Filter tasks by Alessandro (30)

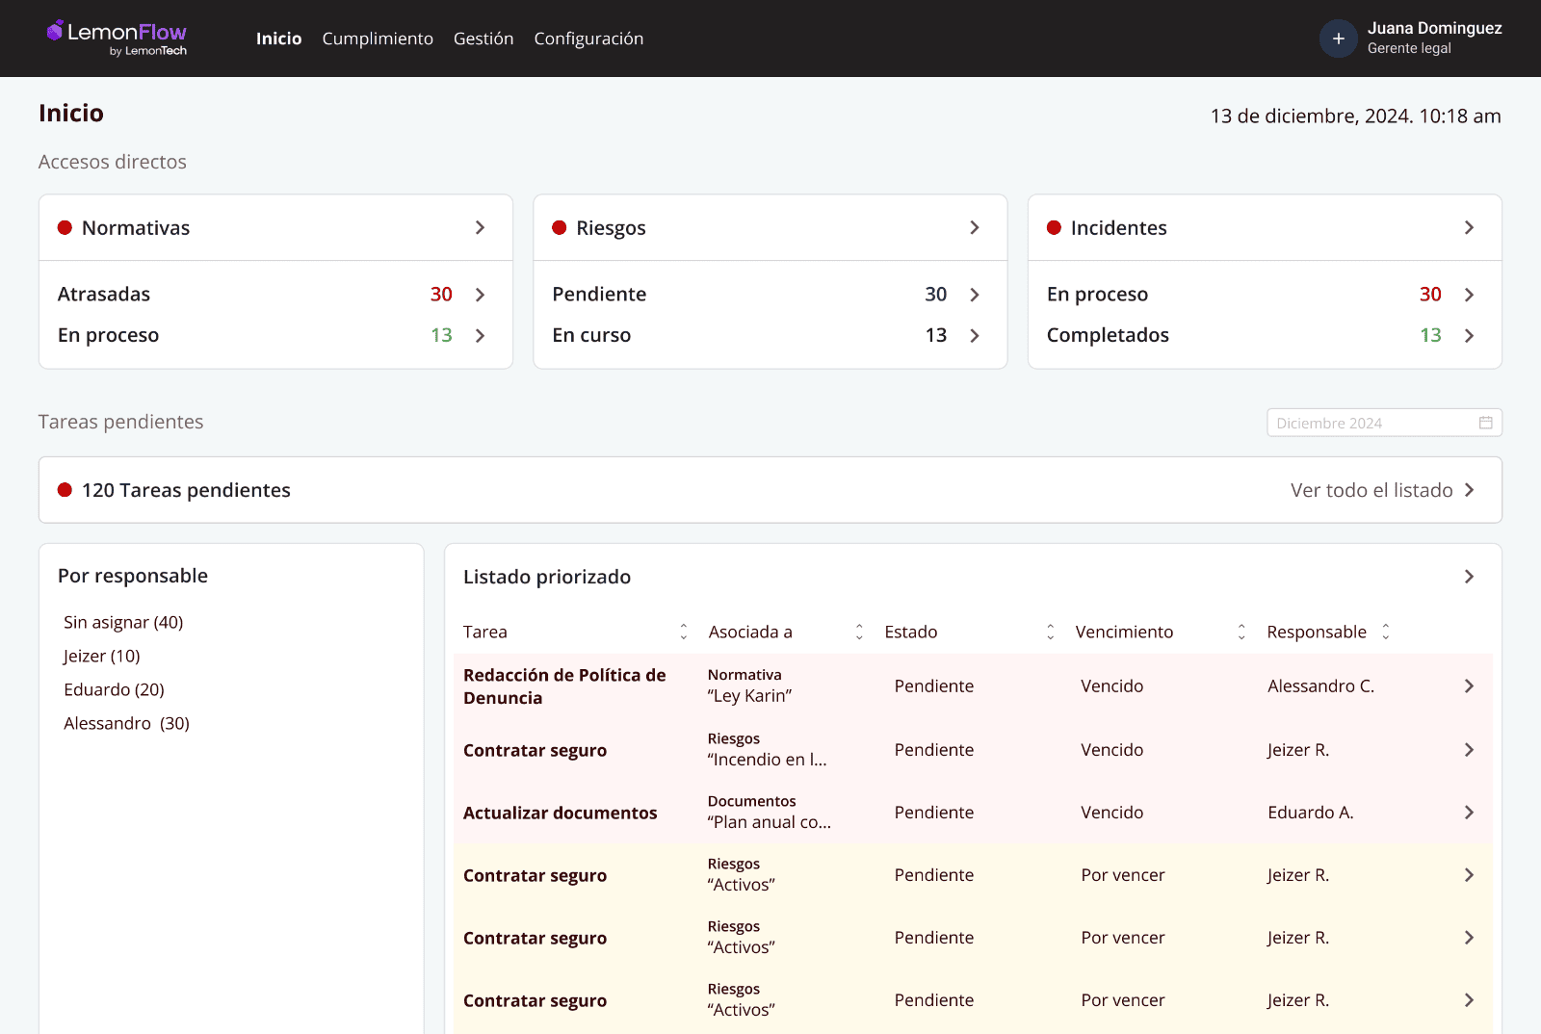[x=126, y=723]
